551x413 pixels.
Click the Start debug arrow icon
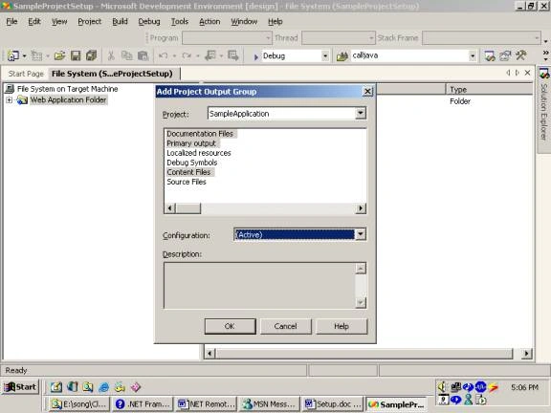click(255, 56)
